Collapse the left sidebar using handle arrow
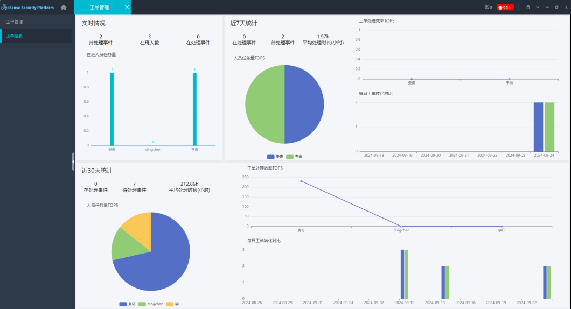The image size is (571, 309). [73, 161]
